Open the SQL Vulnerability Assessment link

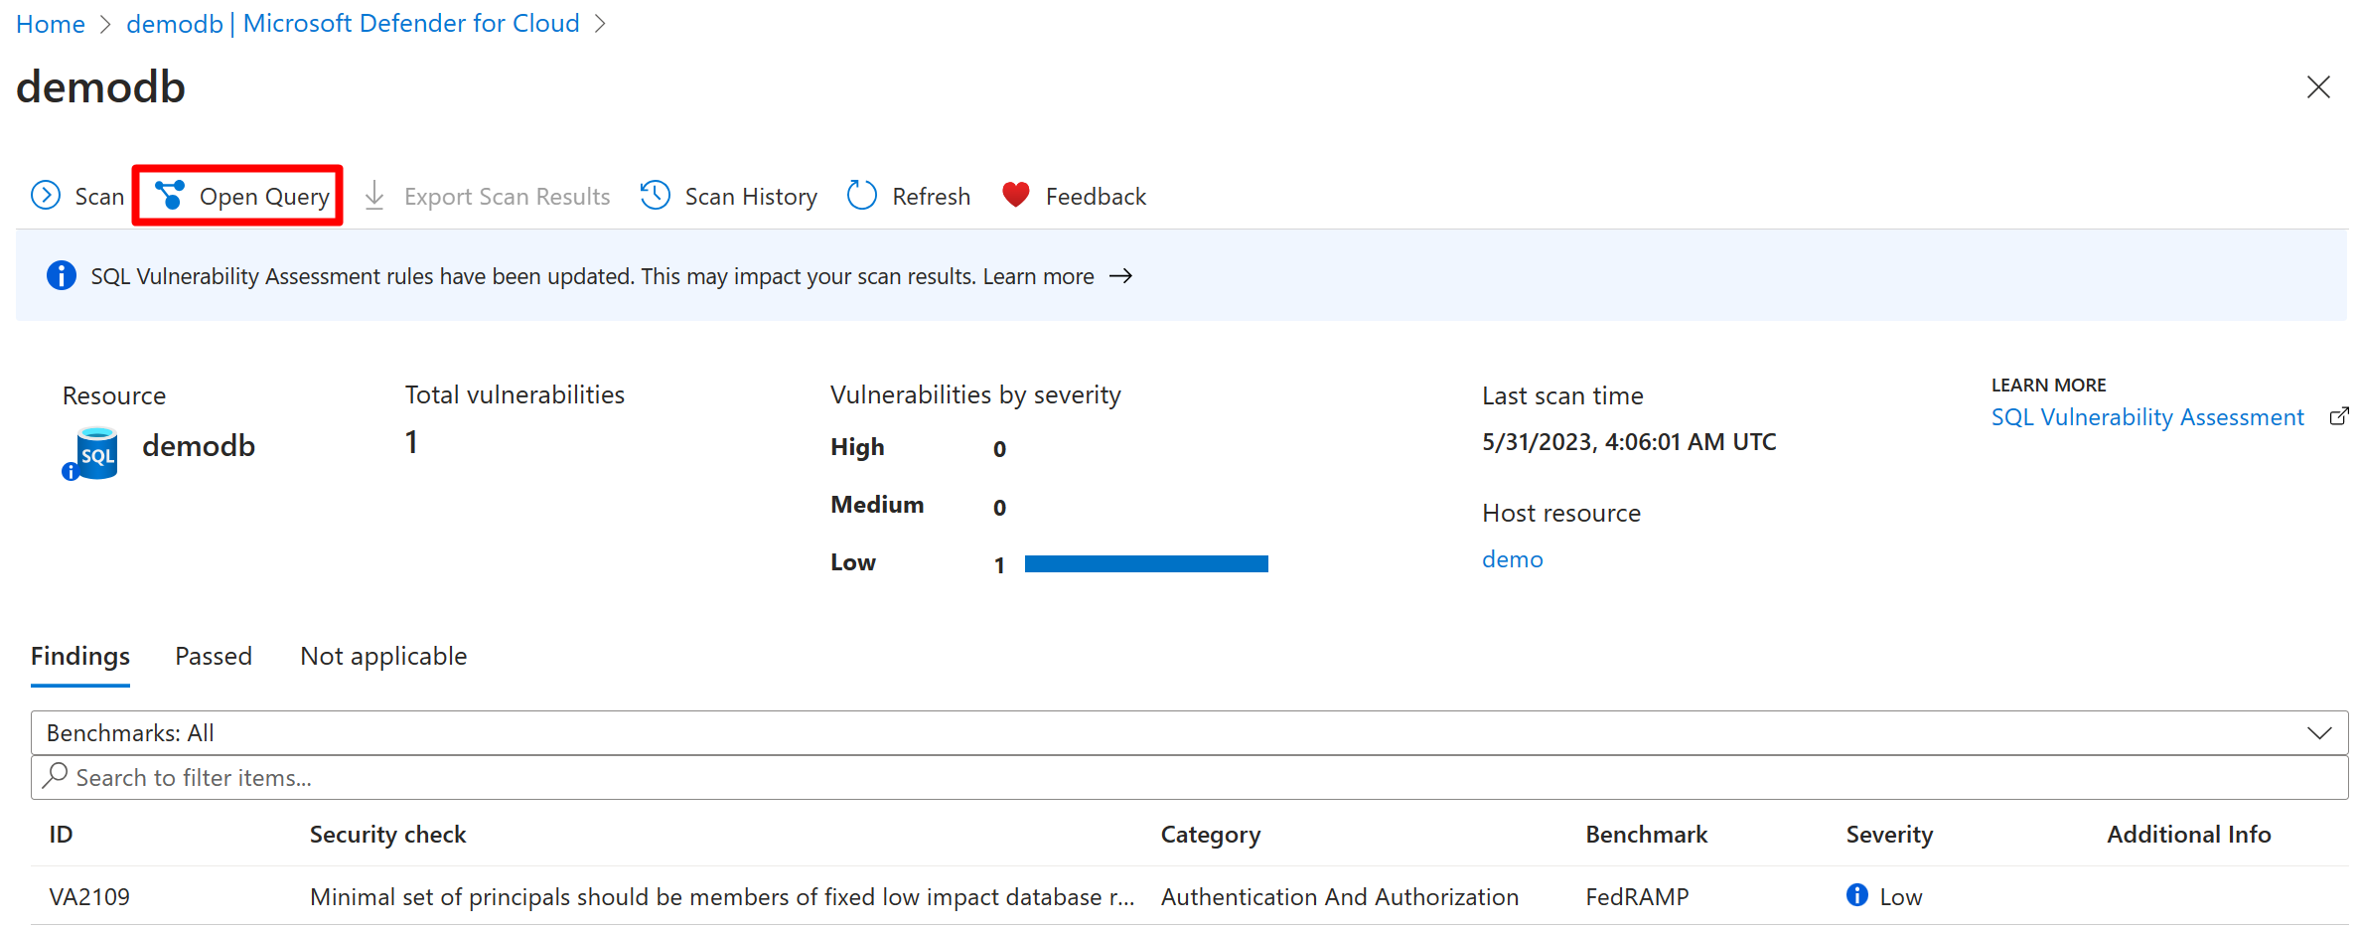click(x=2147, y=417)
